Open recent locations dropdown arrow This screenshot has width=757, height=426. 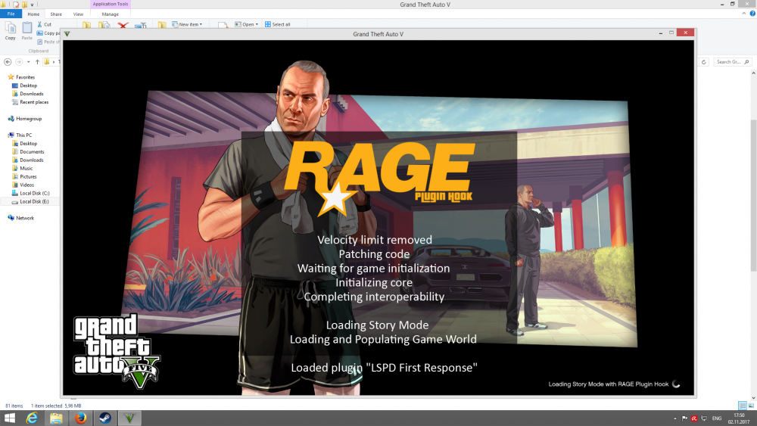pyautogui.click(x=29, y=62)
